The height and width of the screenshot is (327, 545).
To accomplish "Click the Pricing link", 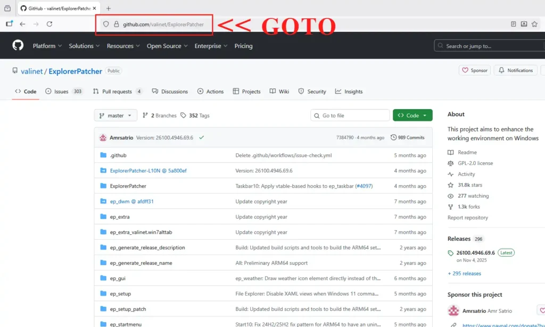I will click(x=243, y=46).
